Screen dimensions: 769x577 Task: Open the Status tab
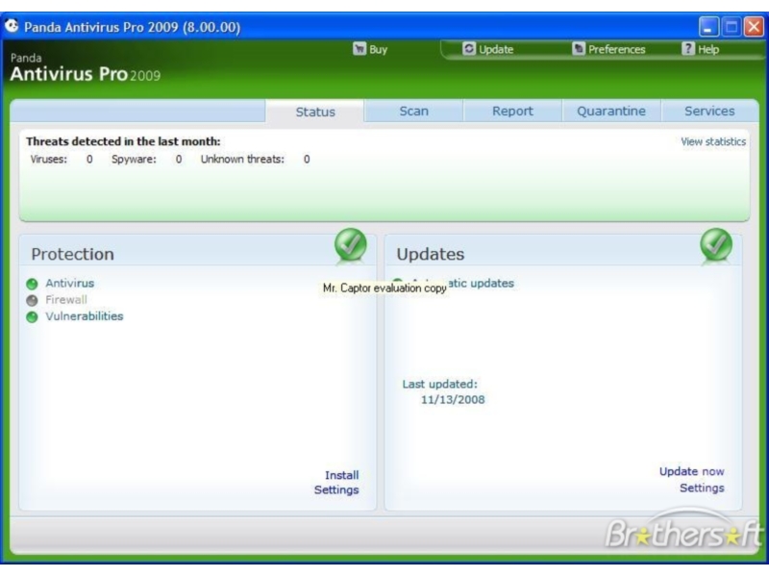click(315, 112)
